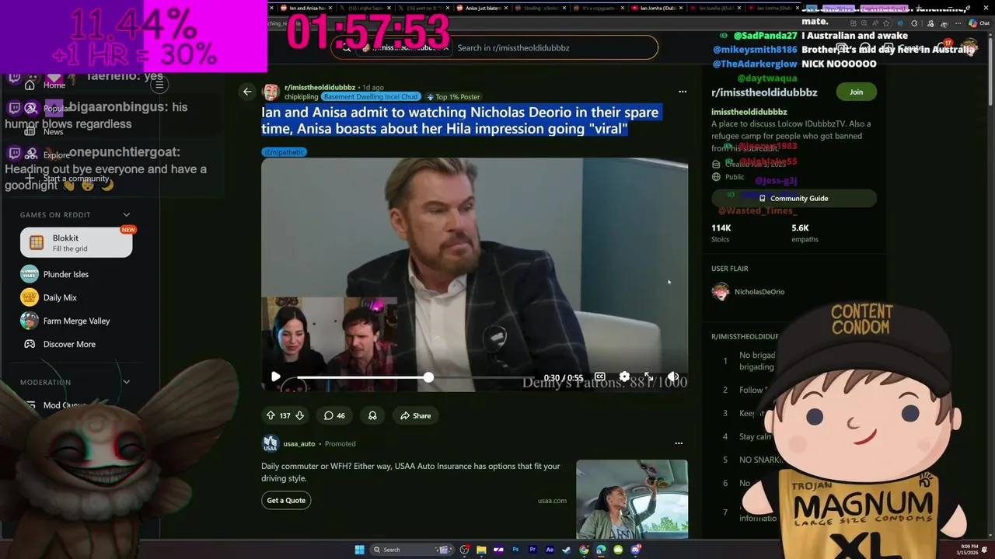Open the Windows Start menu
The height and width of the screenshot is (559, 995).
[x=359, y=550]
